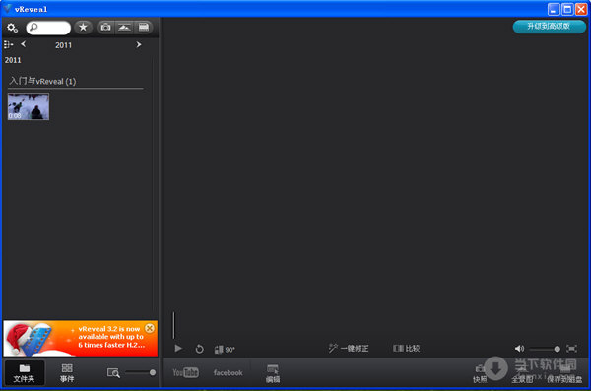
Task: Open the tree view options dropdown
Action: click(x=8, y=45)
